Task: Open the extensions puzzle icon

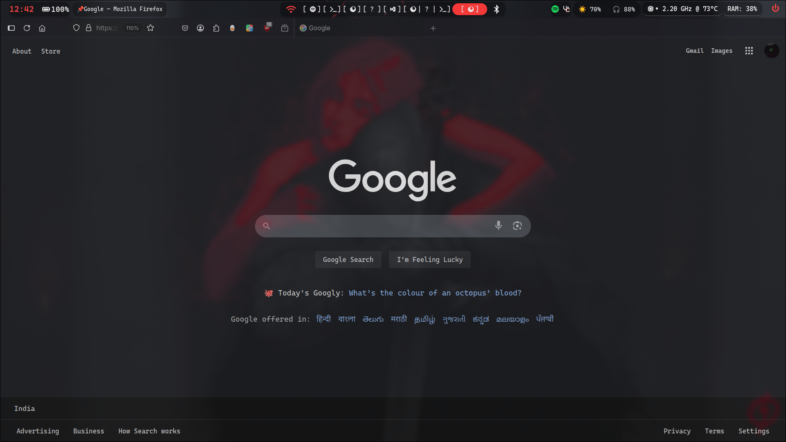Action: pyautogui.click(x=216, y=28)
